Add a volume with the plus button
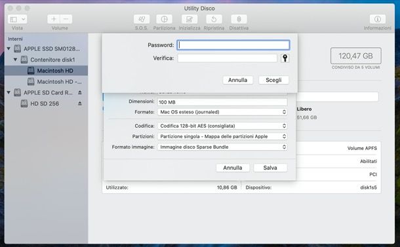Screen dimensions: 400x247 (x=54, y=19)
